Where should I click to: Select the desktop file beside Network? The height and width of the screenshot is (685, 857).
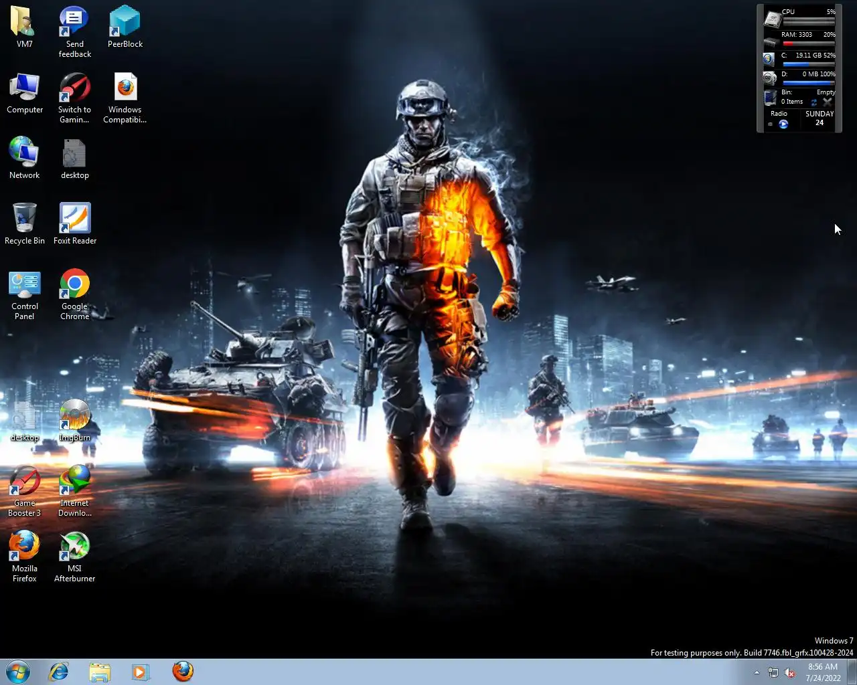click(x=74, y=159)
